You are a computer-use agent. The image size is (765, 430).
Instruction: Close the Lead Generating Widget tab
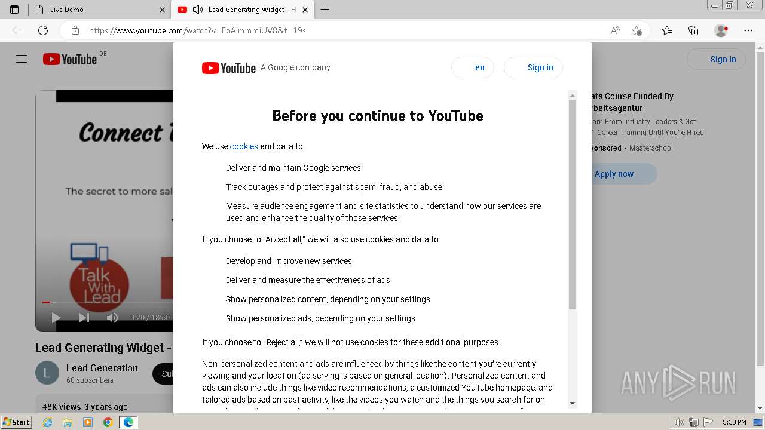(x=305, y=10)
